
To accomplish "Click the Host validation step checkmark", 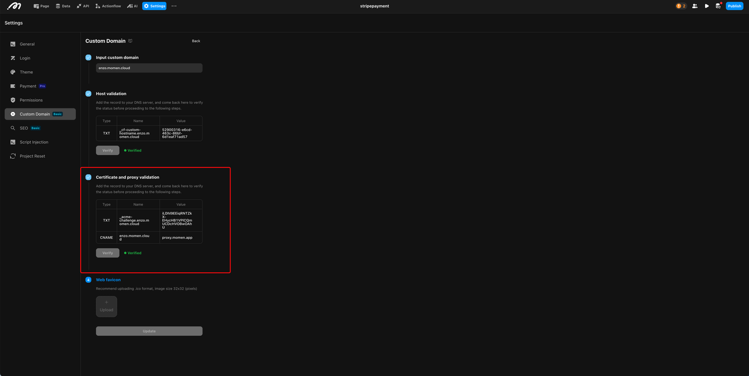I will click(x=88, y=93).
